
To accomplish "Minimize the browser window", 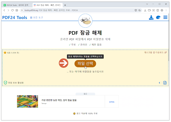I will 153,4.
